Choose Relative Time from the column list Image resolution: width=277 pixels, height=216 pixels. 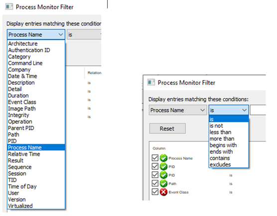pos(36,154)
